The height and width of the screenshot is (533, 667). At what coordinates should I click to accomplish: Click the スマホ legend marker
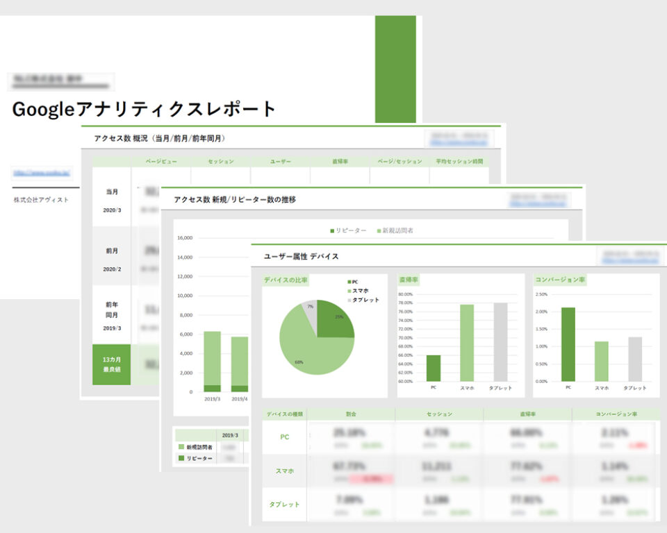pos(349,291)
